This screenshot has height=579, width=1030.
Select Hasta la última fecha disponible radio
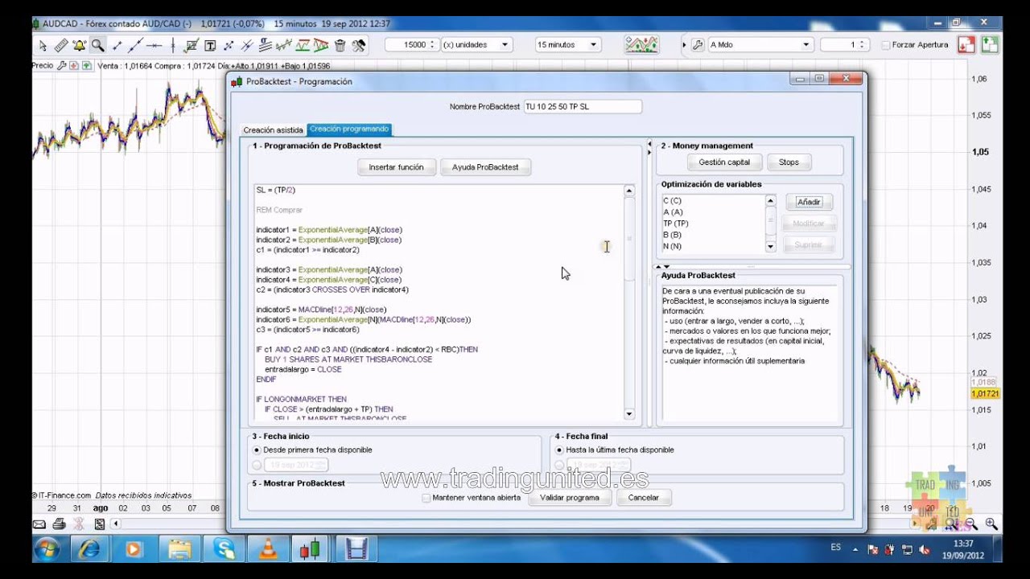pos(559,450)
